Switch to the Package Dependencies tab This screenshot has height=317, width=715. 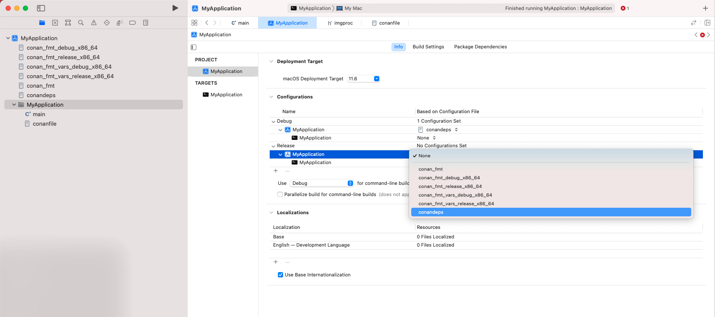480,47
